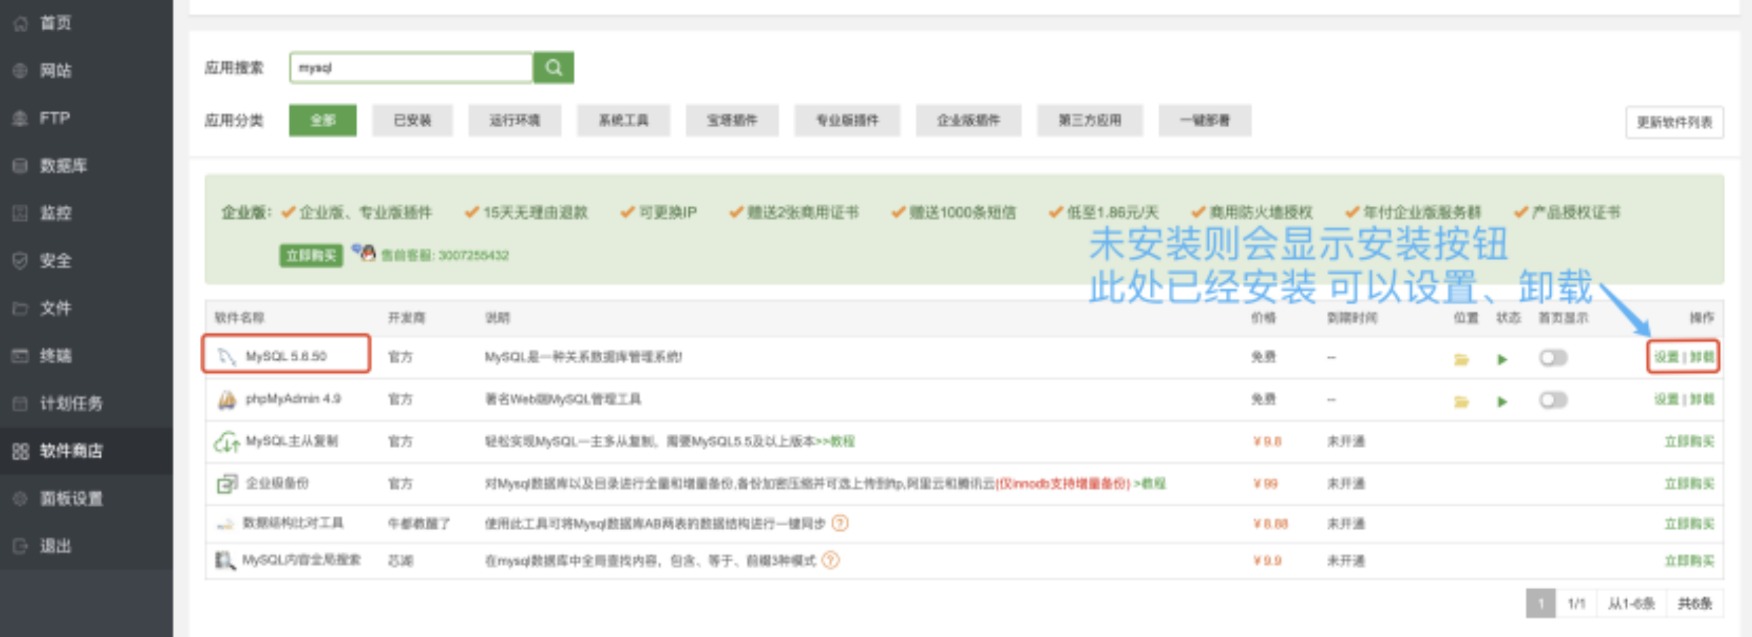
Task: Click 立即购买 for 数据结构比对工具
Action: (x=1690, y=524)
